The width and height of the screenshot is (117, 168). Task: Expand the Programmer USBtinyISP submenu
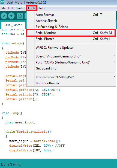(71, 77)
